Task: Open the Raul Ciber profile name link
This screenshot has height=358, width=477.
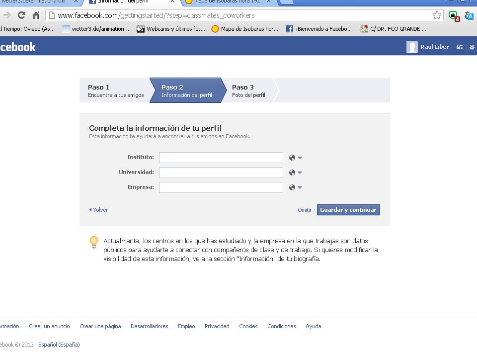Action: [434, 47]
